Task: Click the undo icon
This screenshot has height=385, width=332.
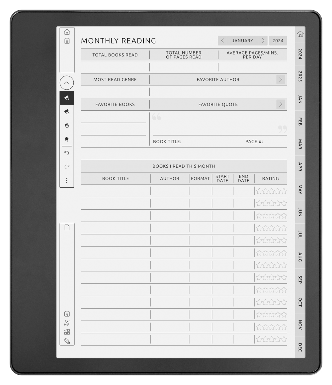Action: (67, 153)
